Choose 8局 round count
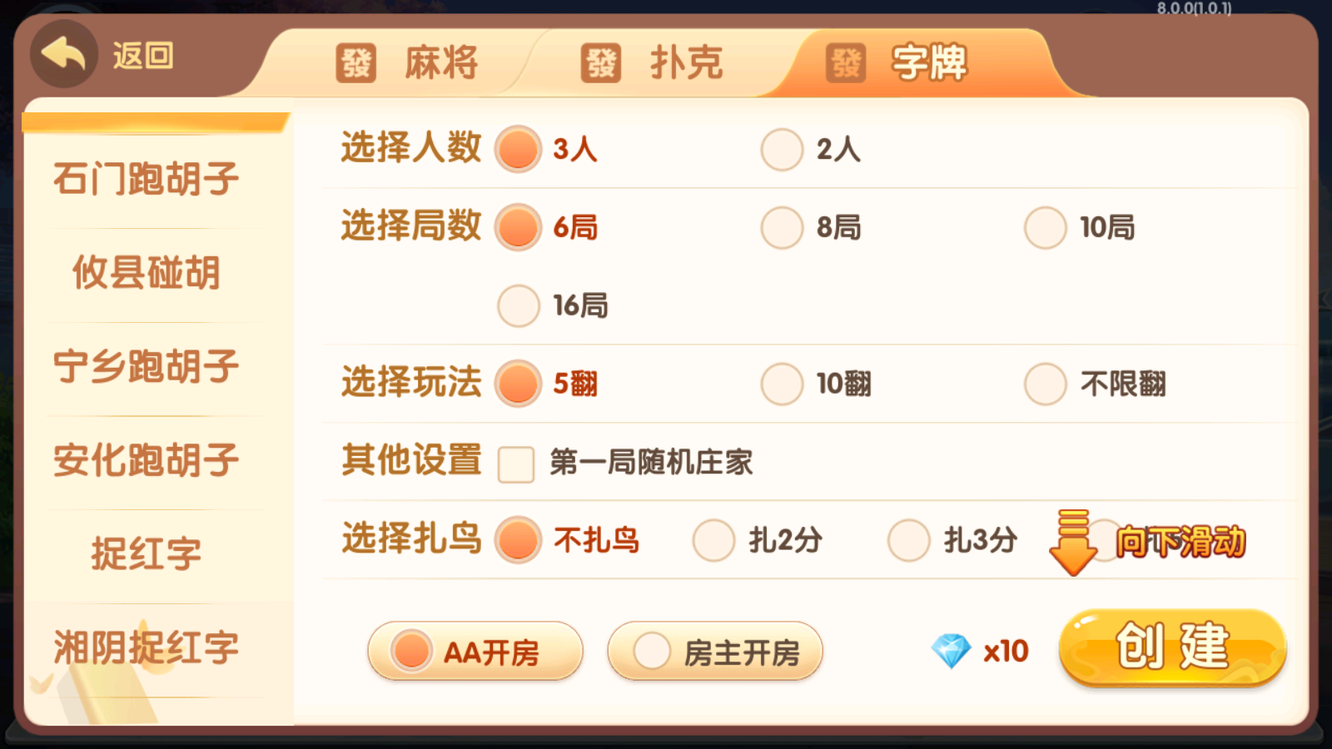 click(781, 226)
